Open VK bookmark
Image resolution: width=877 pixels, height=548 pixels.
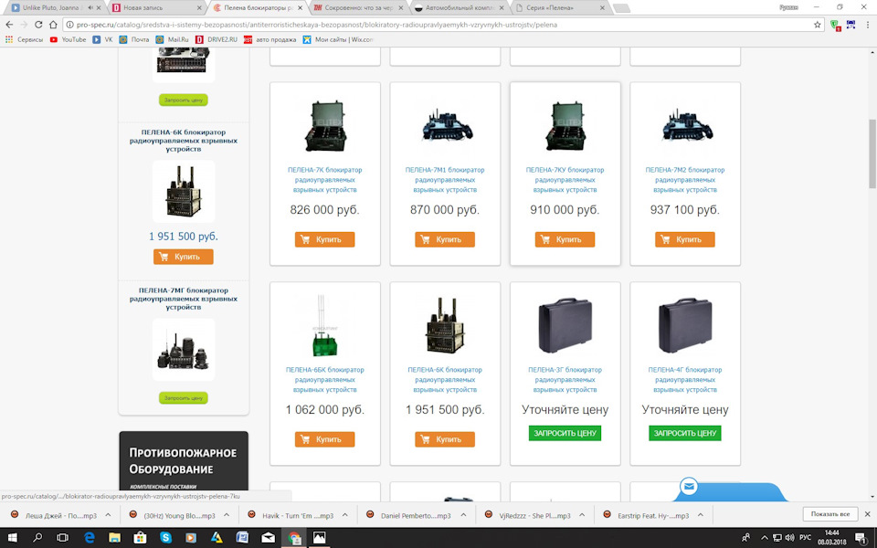103,39
